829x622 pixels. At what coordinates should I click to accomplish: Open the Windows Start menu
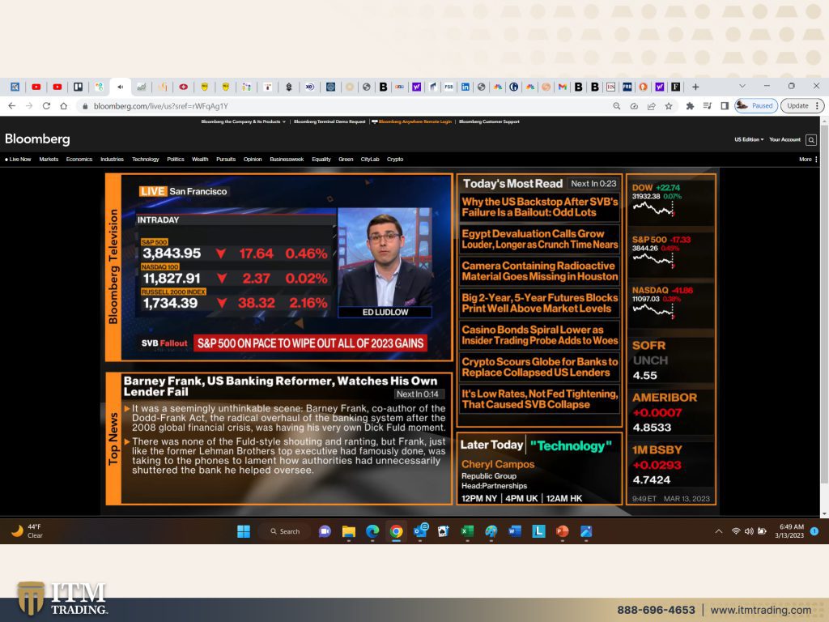click(x=244, y=531)
